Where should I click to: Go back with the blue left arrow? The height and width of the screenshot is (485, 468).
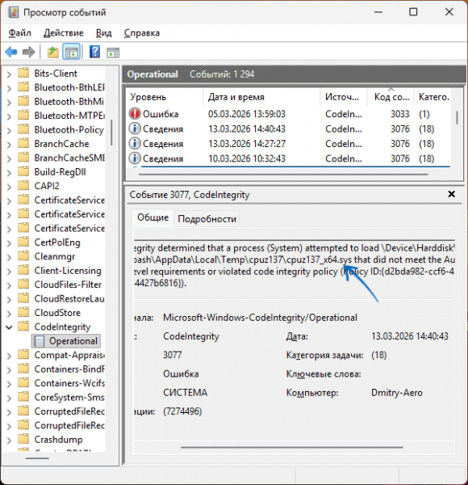point(11,52)
